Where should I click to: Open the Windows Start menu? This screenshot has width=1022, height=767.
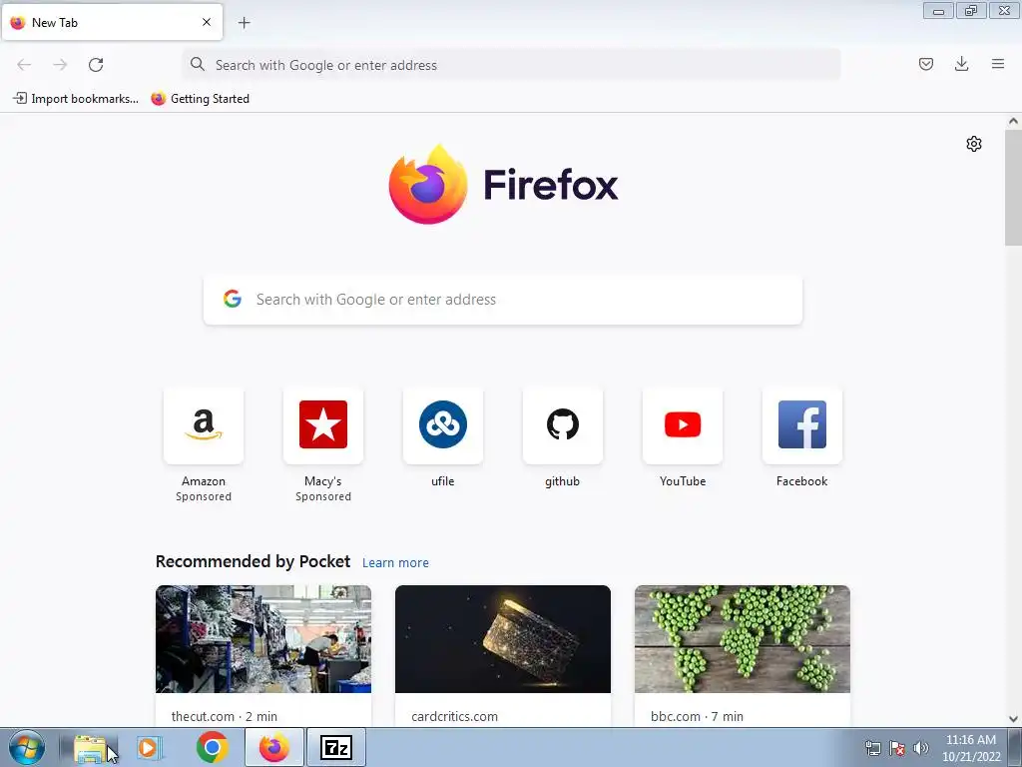27,747
